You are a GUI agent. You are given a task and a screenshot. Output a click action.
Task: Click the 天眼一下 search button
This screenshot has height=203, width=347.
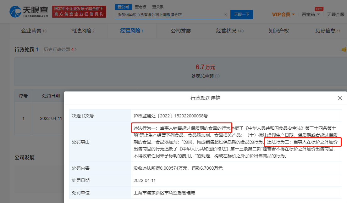click(x=242, y=14)
